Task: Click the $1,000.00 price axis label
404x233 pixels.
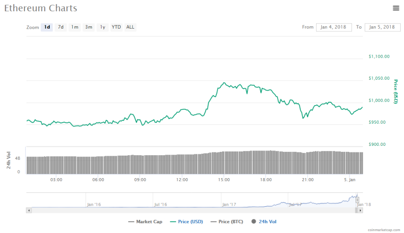Action: click(x=379, y=100)
